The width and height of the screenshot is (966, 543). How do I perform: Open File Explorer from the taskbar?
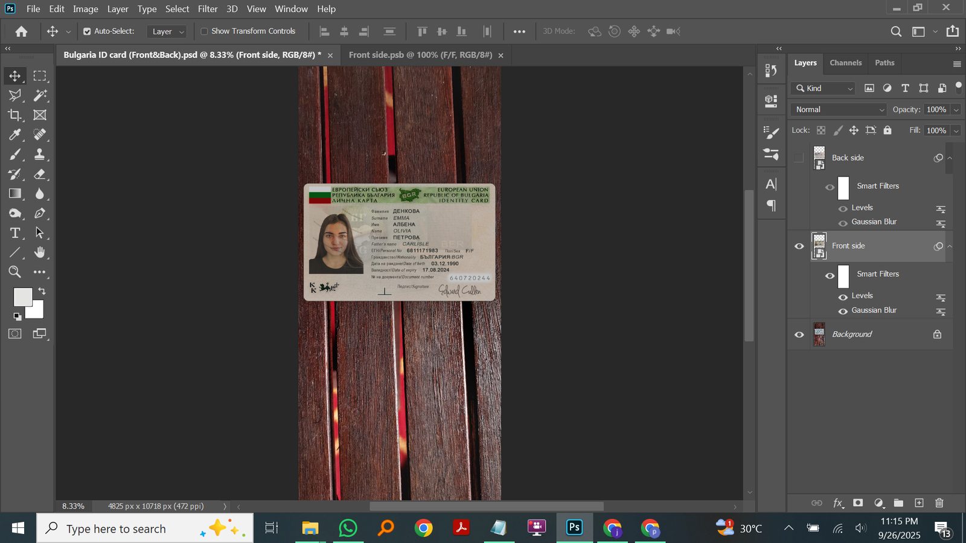[x=310, y=529]
